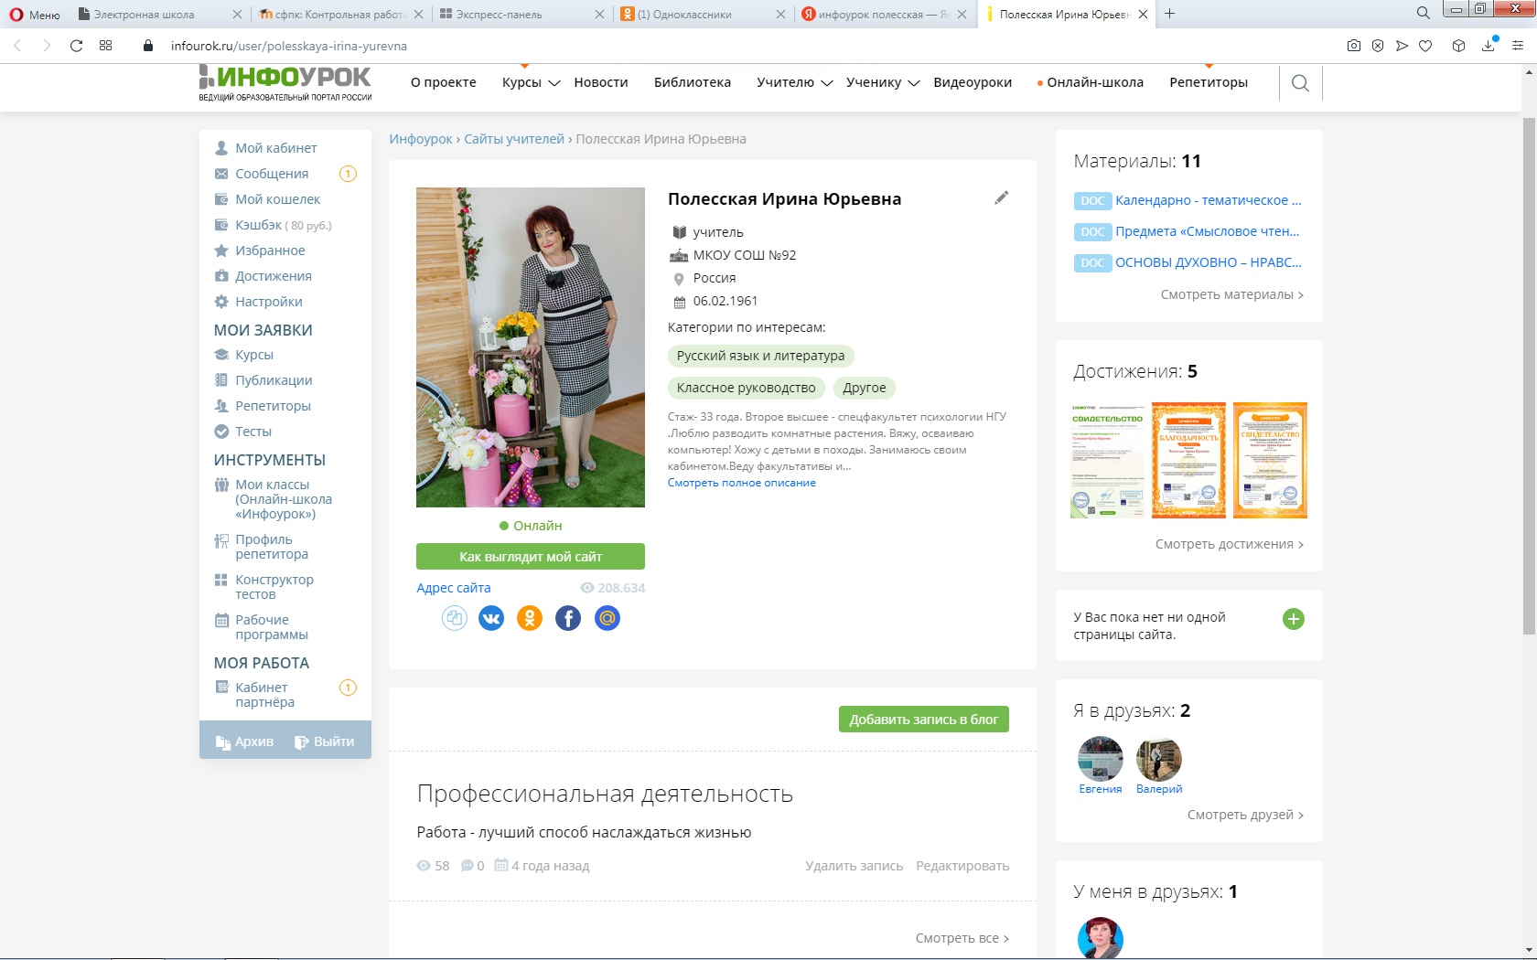Share profile via Odnoklassniki icon
The image size is (1537, 960).
[530, 619]
